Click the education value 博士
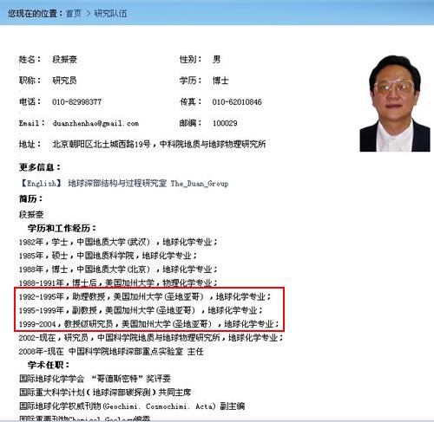The width and height of the screenshot is (434, 422). pos(220,81)
